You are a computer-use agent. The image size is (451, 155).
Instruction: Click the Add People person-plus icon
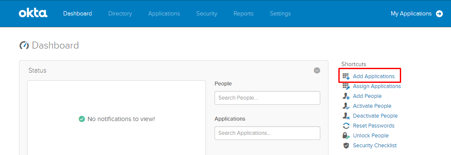(346, 96)
